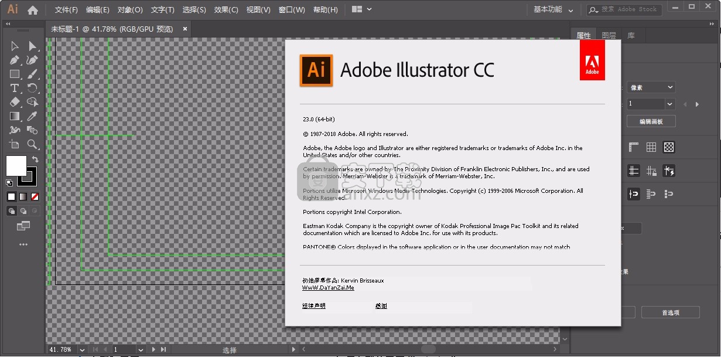This screenshot has height=357, width=721.
Task: Select the Curvature tool
Action: [32, 60]
